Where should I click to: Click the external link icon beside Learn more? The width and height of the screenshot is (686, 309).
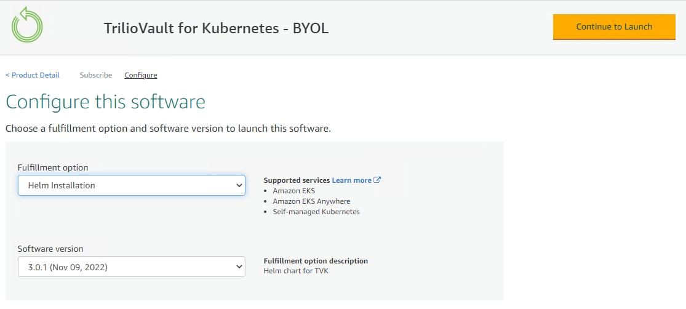(378, 180)
